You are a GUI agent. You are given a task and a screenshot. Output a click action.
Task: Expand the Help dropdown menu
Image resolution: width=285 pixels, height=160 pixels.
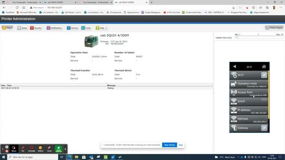[102, 28]
